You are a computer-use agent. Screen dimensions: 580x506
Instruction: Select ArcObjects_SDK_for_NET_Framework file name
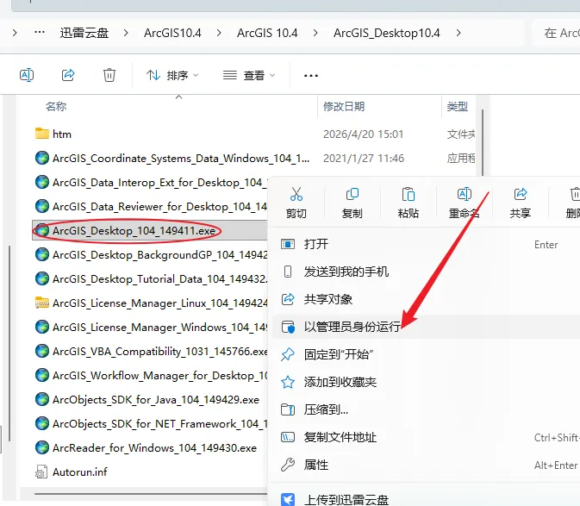[159, 423]
